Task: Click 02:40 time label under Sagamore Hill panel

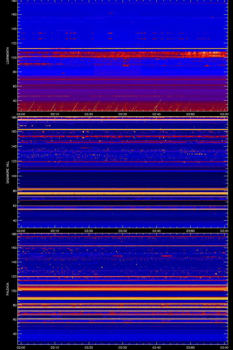Action: click(x=156, y=231)
